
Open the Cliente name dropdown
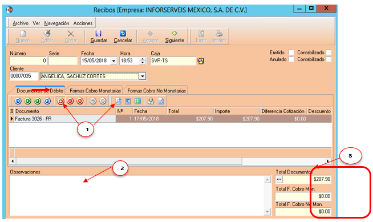click(142, 76)
